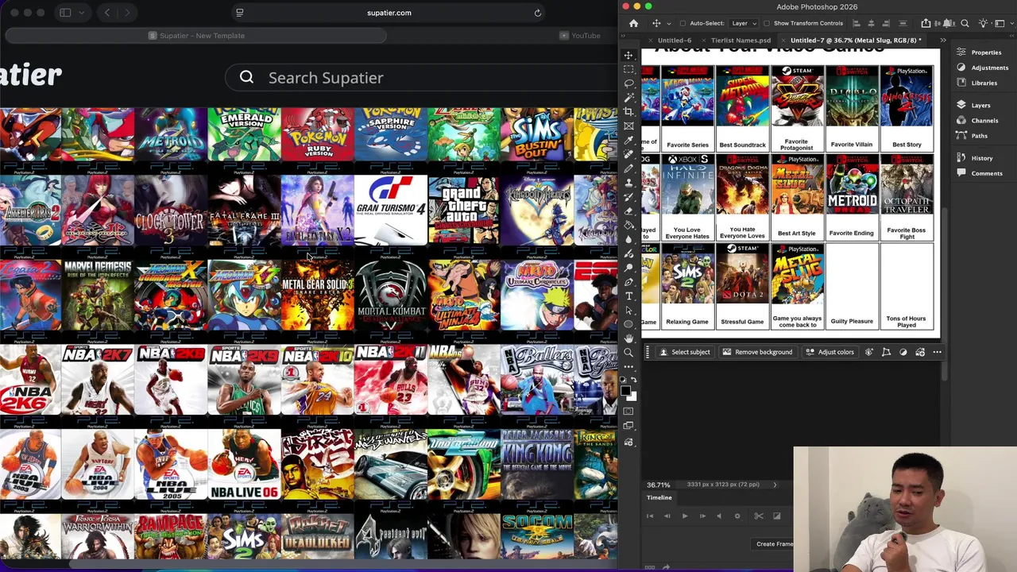Click the foreground color swatch
Viewport: 1017px width, 572px height.
(x=626, y=390)
